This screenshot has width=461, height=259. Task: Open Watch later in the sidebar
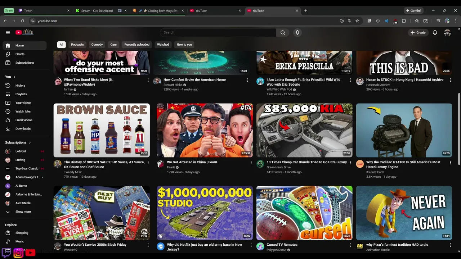coord(25,112)
